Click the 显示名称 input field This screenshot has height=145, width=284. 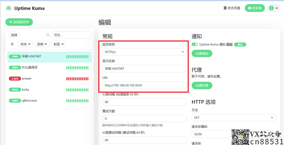coord(145,68)
